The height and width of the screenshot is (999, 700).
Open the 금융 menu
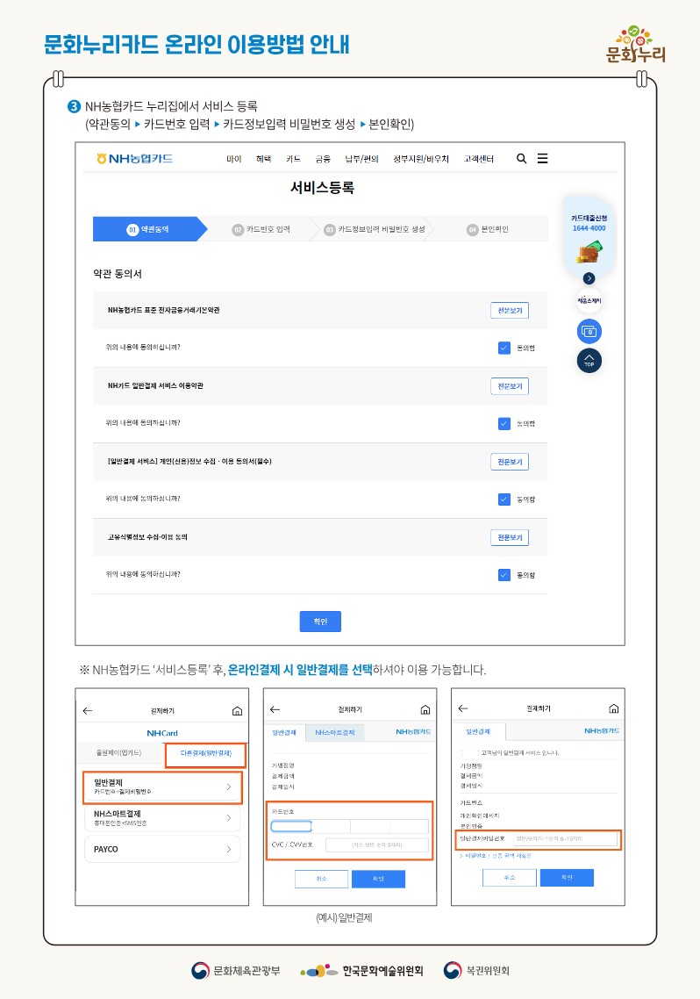(x=324, y=159)
